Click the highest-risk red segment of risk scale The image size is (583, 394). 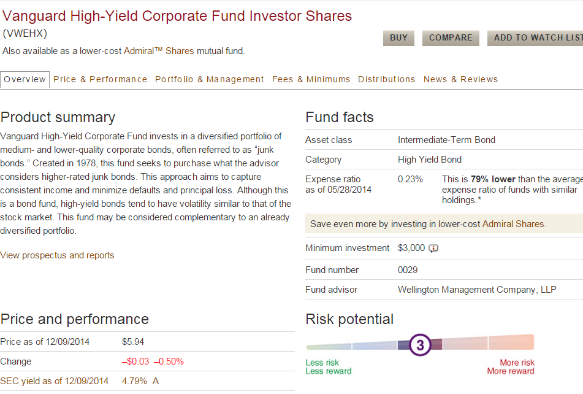pos(511,342)
